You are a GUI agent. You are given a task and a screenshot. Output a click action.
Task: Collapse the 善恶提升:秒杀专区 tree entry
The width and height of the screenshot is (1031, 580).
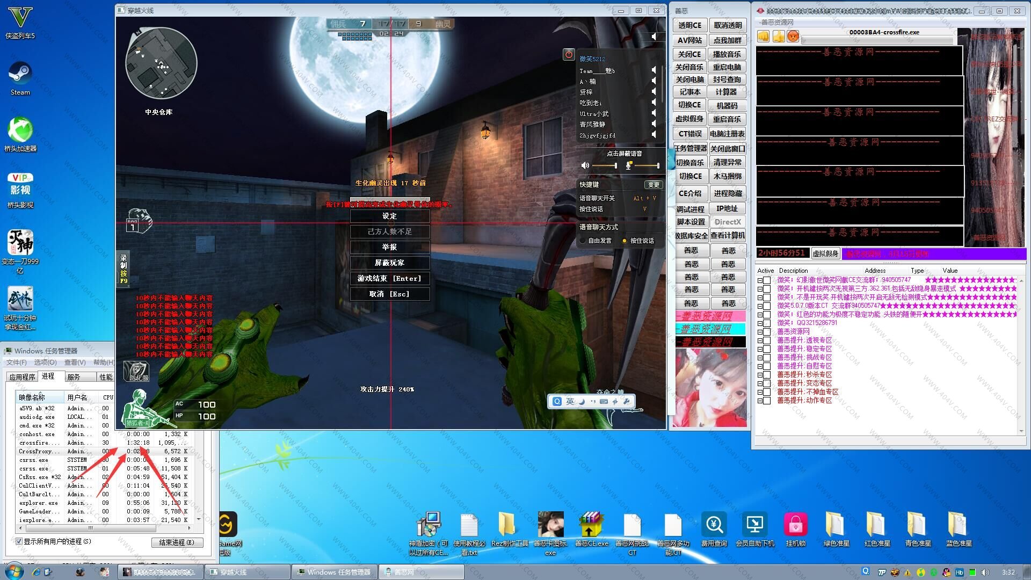(760, 375)
